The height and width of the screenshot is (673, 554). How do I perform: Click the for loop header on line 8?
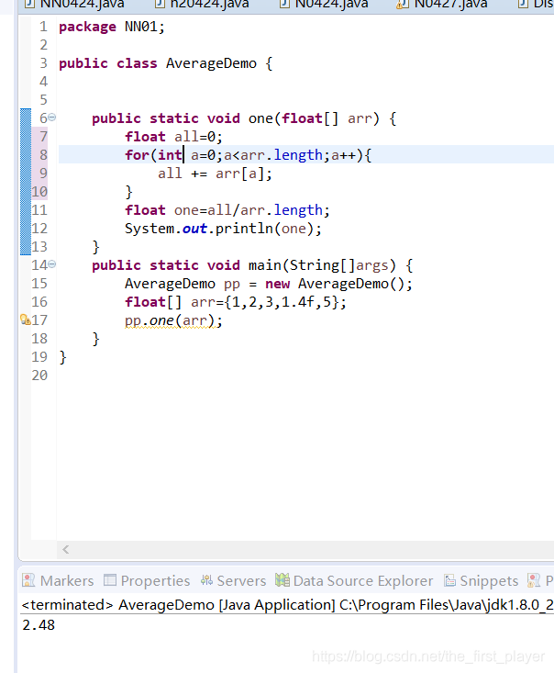tap(249, 155)
